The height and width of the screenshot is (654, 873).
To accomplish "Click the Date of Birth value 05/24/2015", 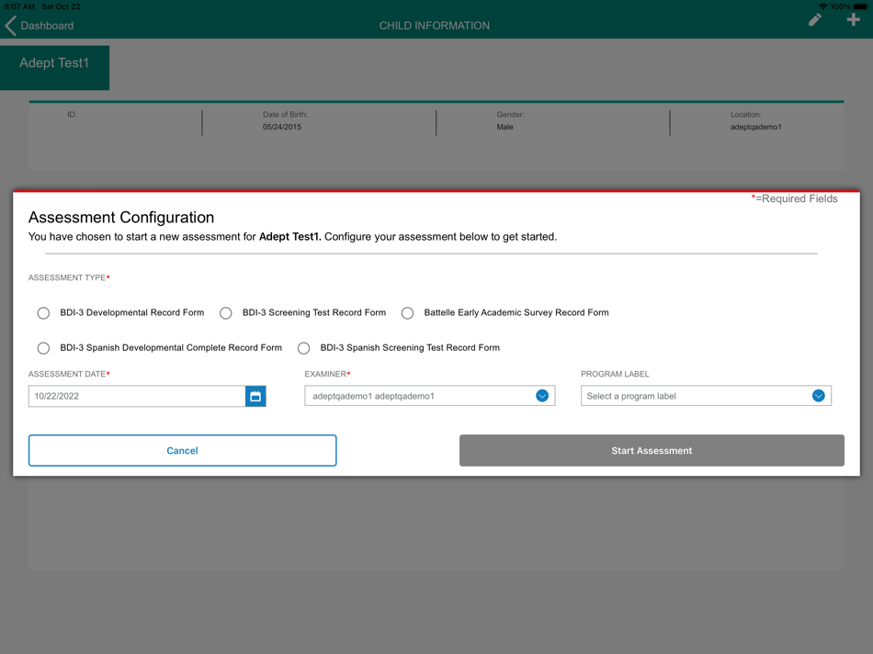I will point(282,127).
